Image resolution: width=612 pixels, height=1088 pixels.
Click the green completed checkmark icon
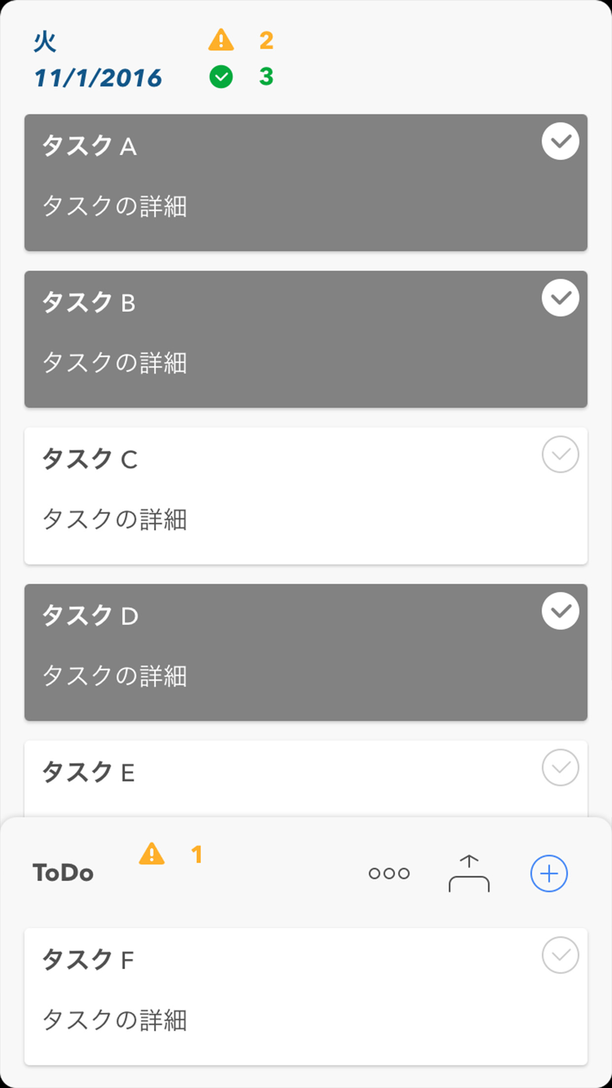[x=221, y=77]
